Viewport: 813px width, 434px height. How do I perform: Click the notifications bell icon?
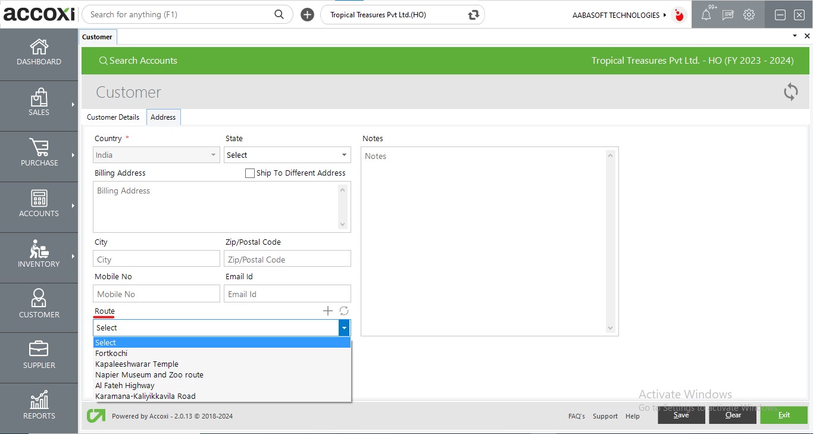coord(706,15)
